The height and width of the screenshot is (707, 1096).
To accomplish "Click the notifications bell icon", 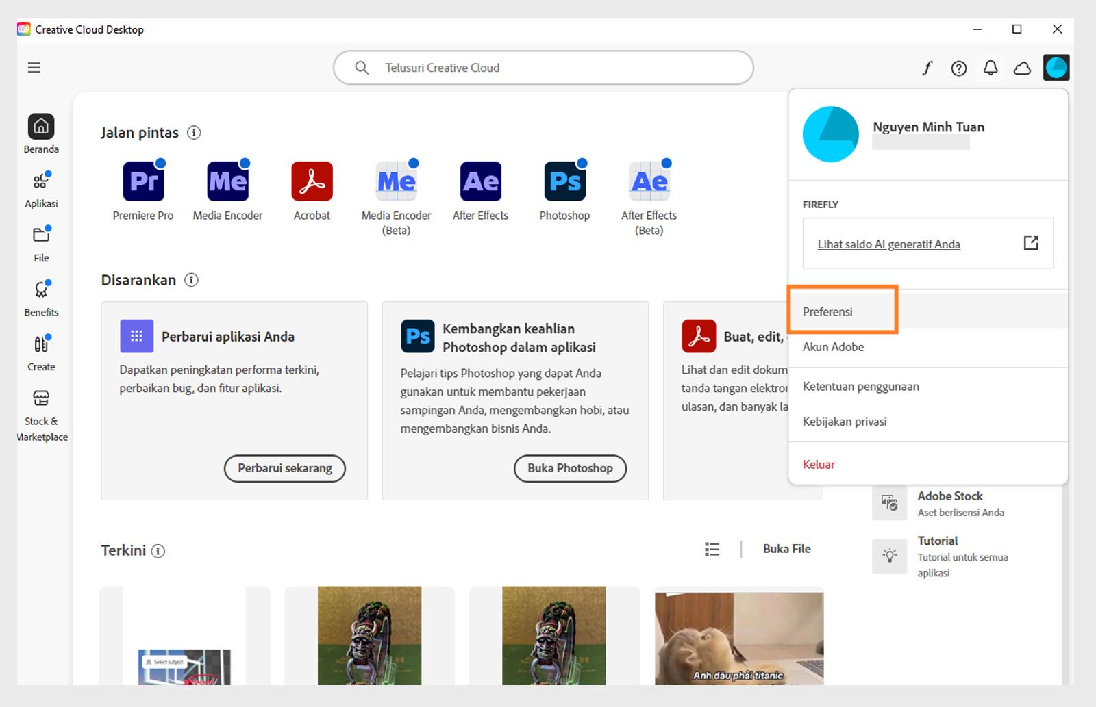I will pyautogui.click(x=990, y=68).
